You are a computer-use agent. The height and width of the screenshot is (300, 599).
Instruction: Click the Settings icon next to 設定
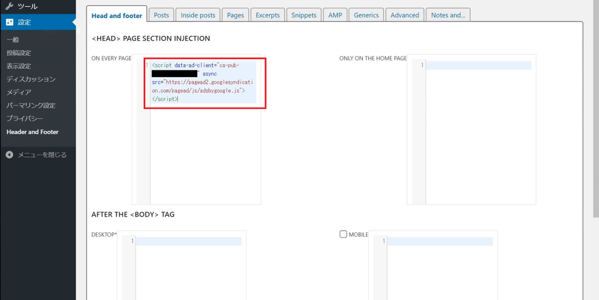(x=9, y=22)
